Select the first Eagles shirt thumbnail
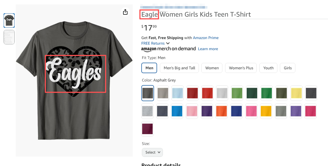 pyautogui.click(x=9, y=21)
